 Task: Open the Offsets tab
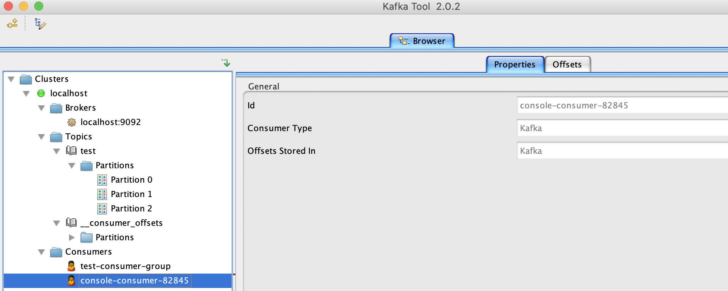coord(567,64)
